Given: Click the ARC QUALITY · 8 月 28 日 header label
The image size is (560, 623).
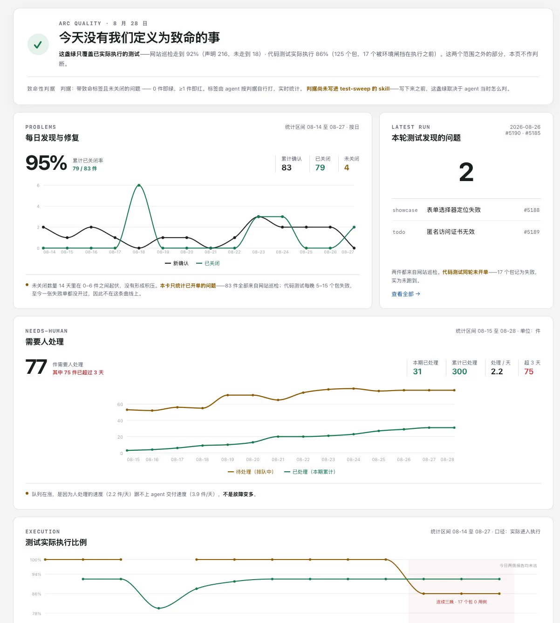Looking at the screenshot, I should tap(103, 23).
